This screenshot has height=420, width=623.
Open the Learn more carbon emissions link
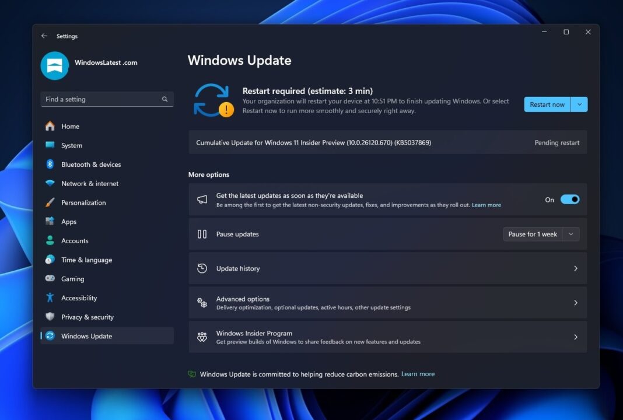coord(418,374)
